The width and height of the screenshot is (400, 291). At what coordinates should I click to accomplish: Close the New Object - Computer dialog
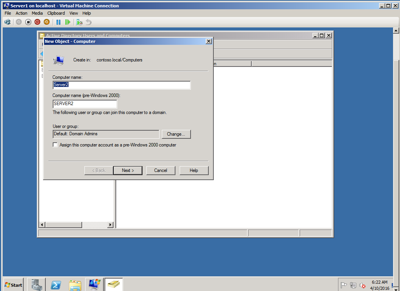coord(209,41)
